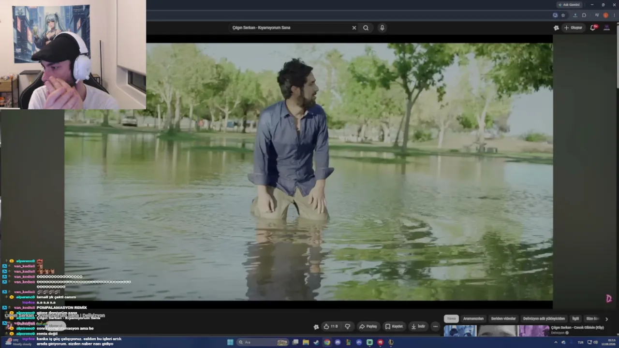Open the Chrome downloads icon
619x348 pixels.
click(x=575, y=15)
